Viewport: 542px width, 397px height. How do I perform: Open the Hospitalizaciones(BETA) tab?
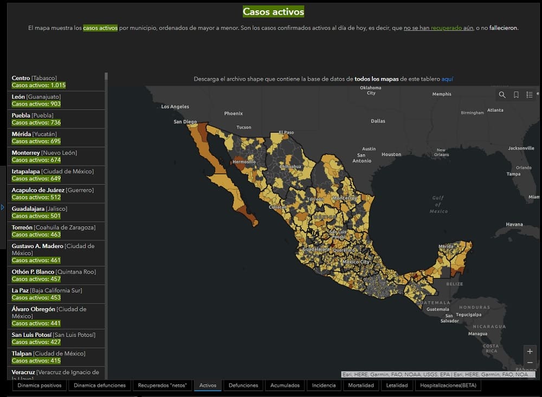point(449,385)
